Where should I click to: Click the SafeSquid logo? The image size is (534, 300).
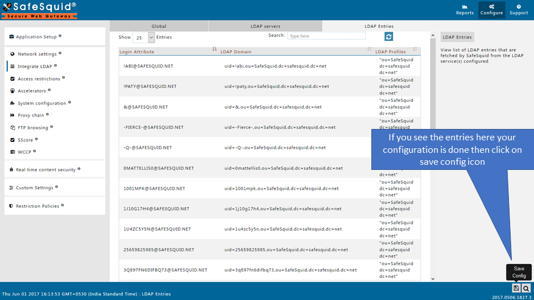(x=39, y=10)
